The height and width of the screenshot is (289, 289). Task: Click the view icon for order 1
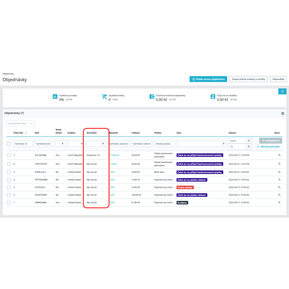click(279, 203)
